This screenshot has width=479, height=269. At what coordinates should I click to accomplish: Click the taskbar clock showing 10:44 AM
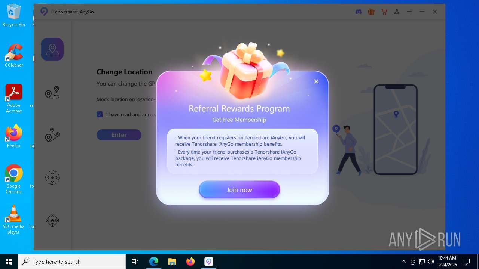click(x=447, y=262)
